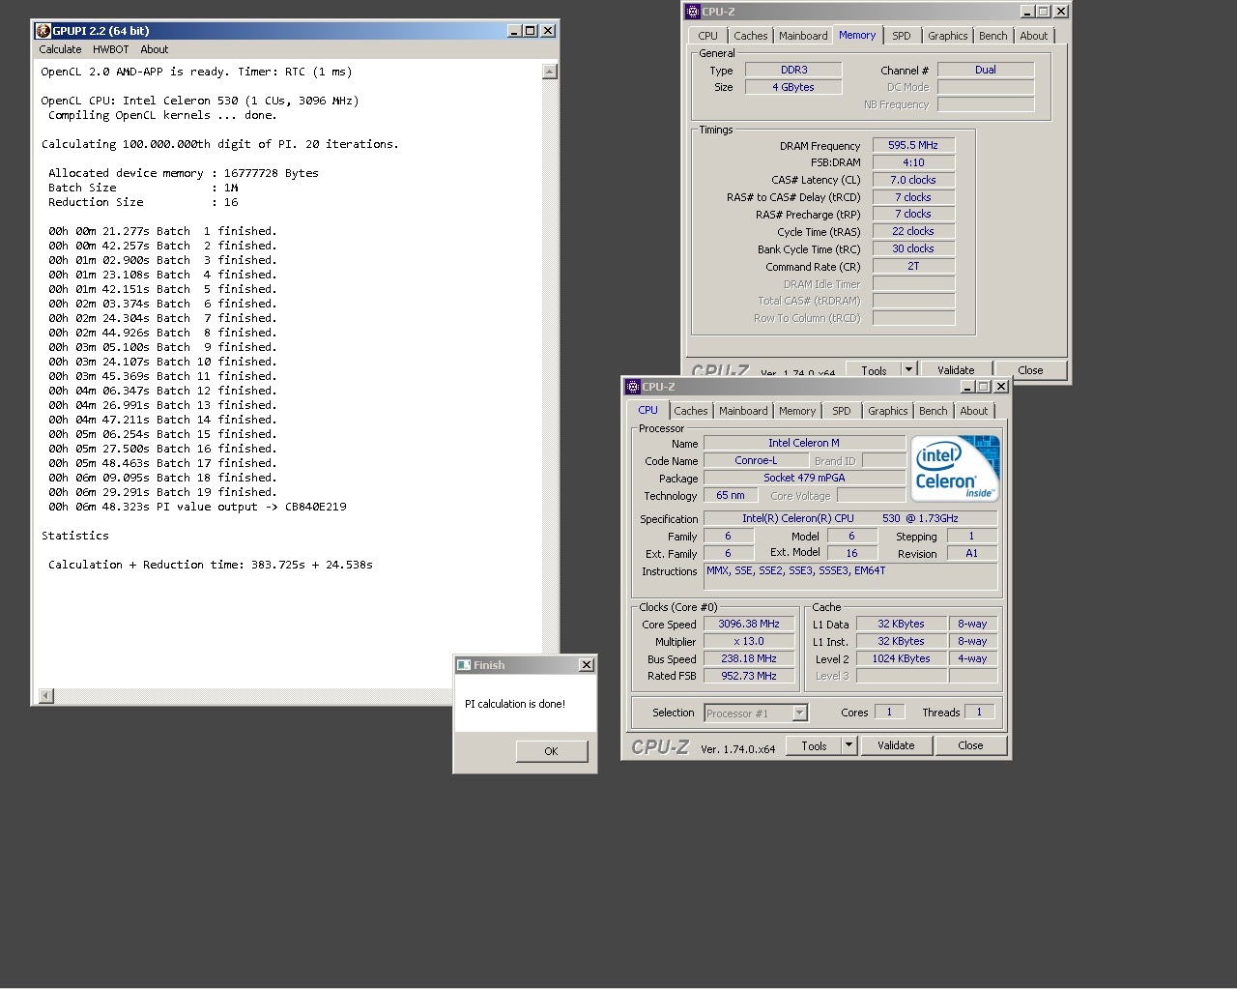Click Validate in the top CPU-Z window
The height and width of the screenshot is (990, 1237).
click(956, 370)
